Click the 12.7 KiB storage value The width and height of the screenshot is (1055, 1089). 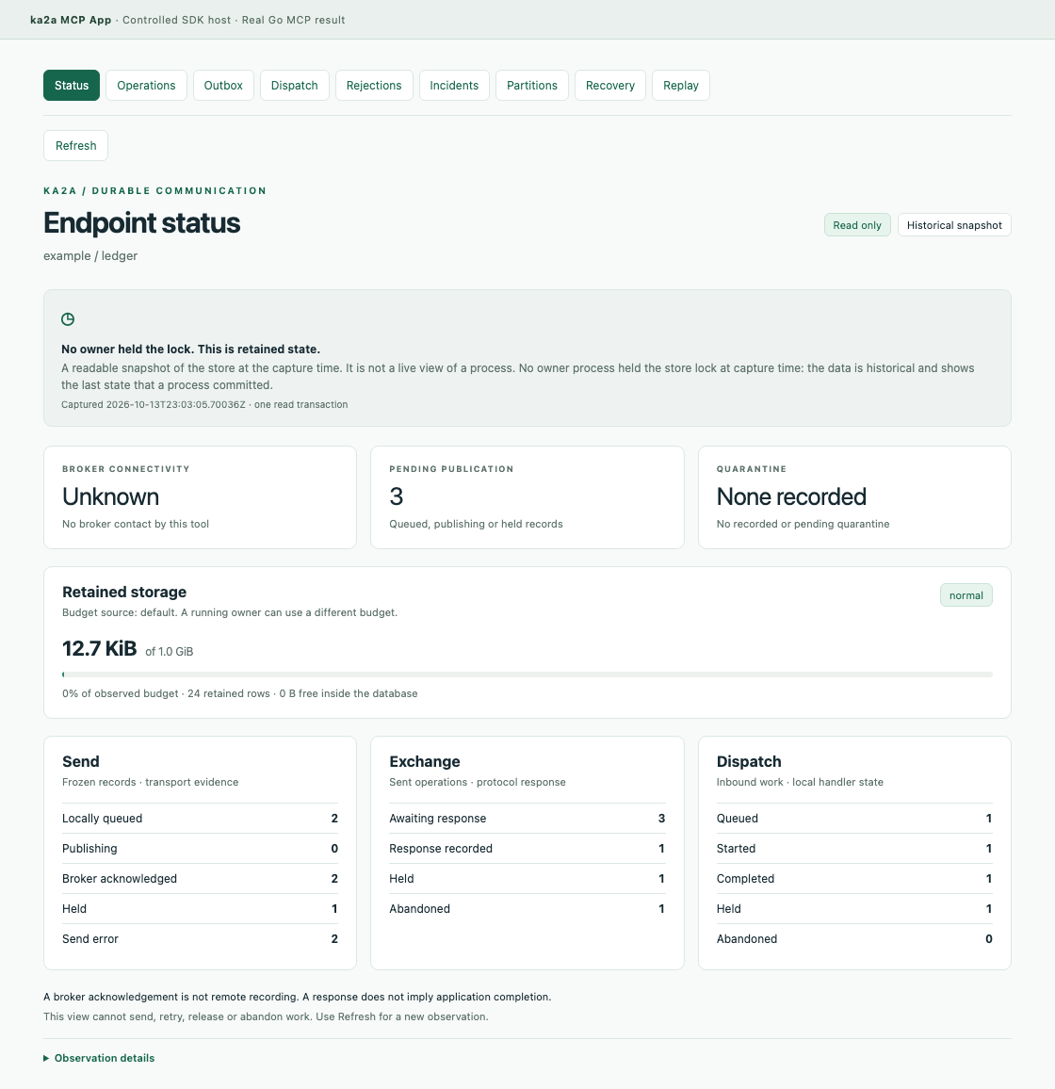99,649
